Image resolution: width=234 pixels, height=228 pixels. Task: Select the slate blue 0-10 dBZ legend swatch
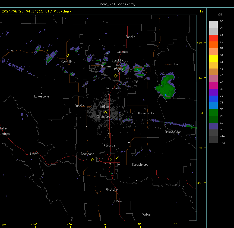coord(213,126)
